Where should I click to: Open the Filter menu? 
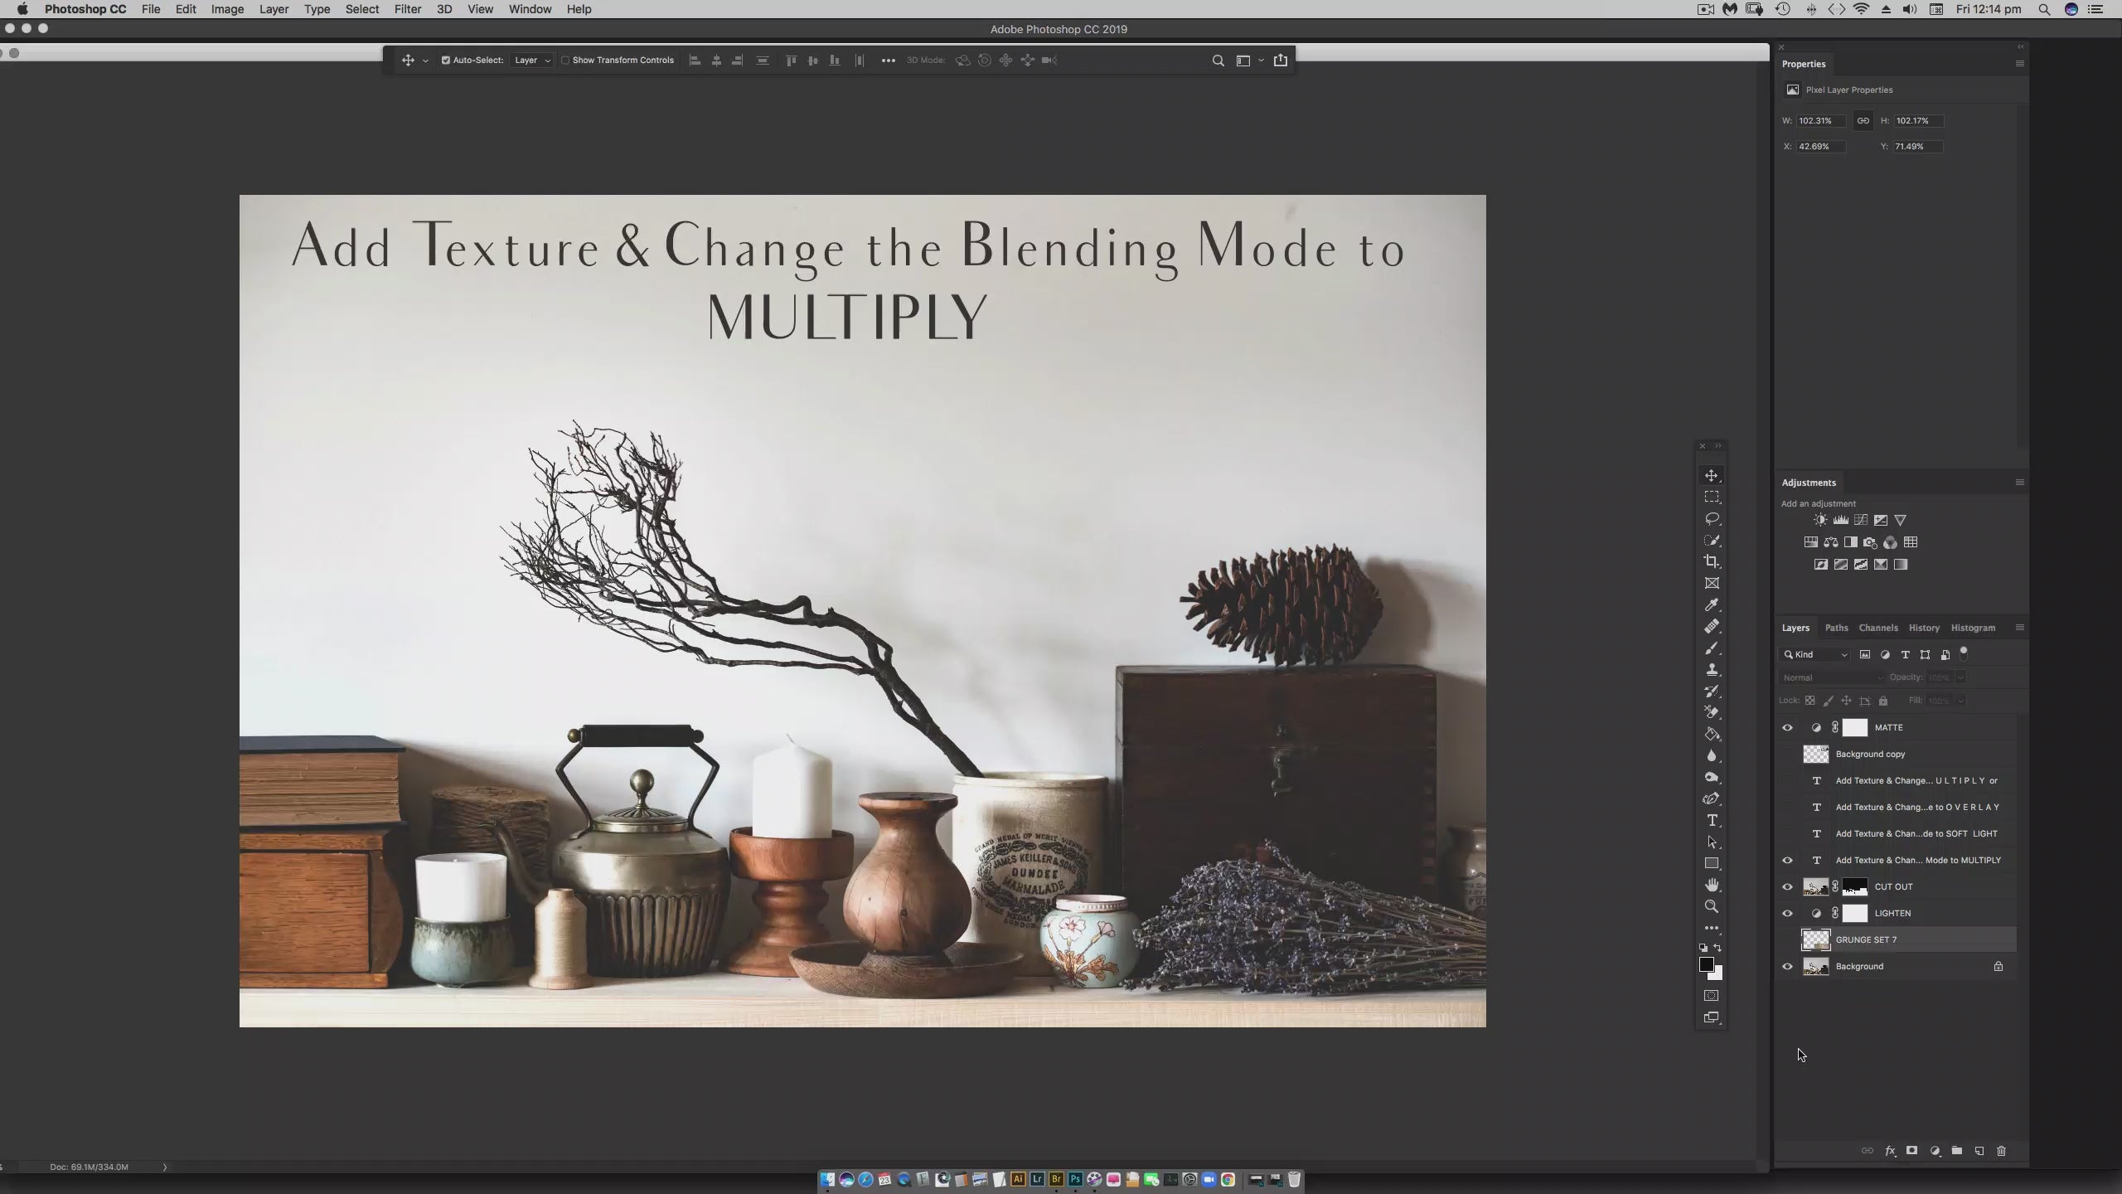click(407, 9)
